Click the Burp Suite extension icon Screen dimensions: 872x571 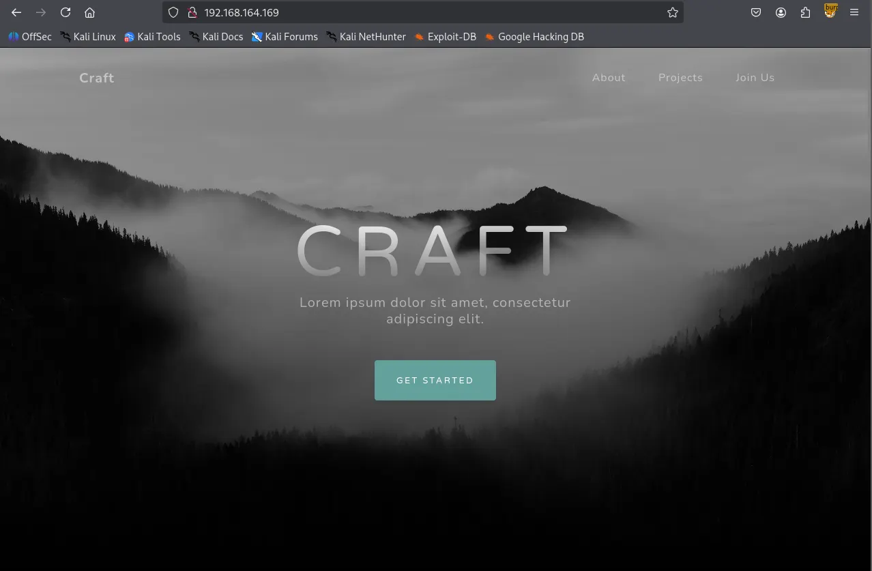coord(830,11)
